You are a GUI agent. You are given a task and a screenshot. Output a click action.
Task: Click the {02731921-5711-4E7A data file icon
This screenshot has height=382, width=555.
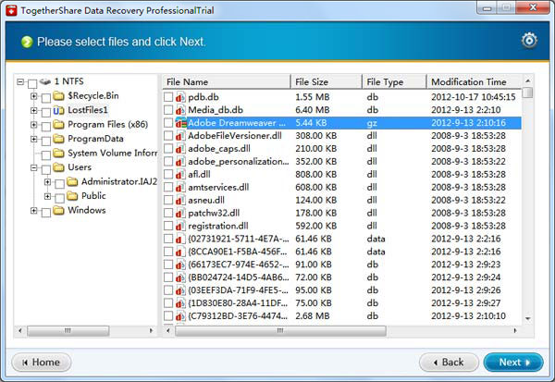click(180, 239)
